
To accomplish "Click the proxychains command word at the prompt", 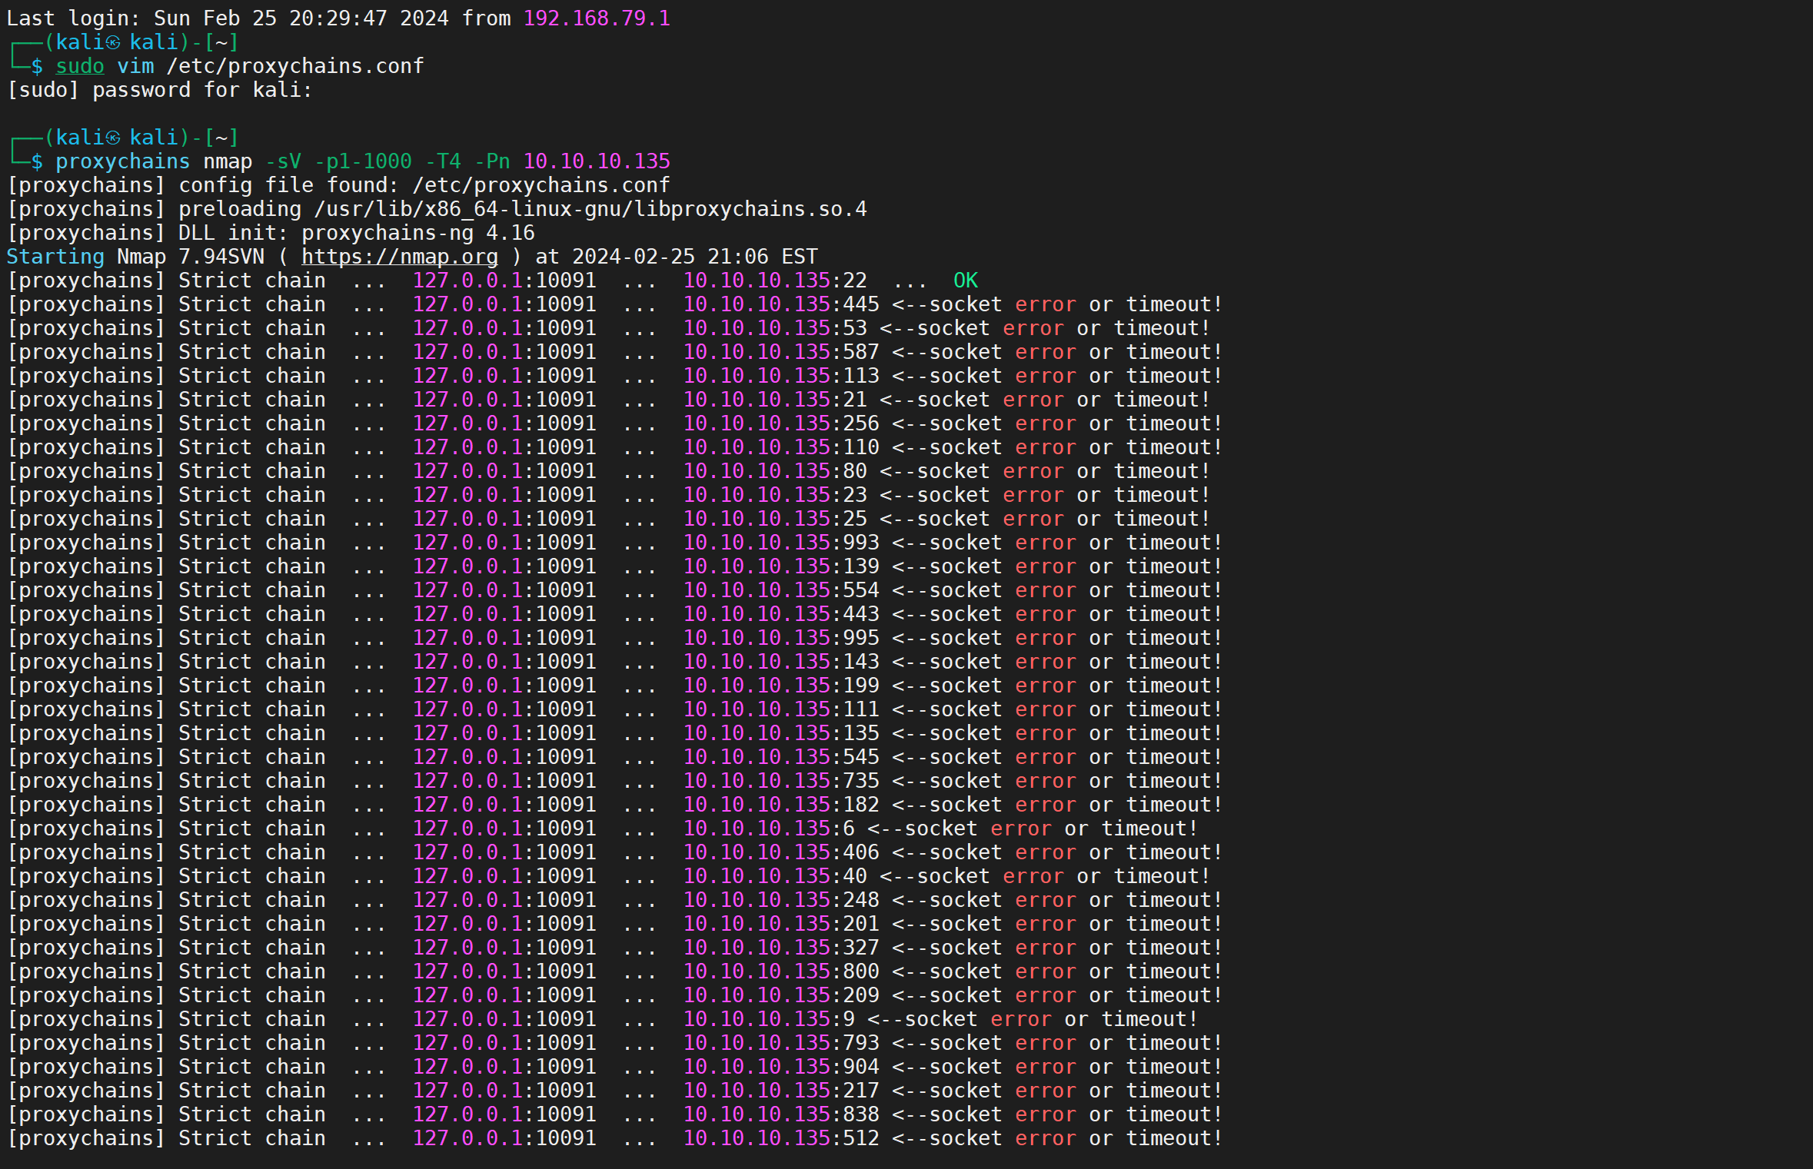I will (x=122, y=161).
